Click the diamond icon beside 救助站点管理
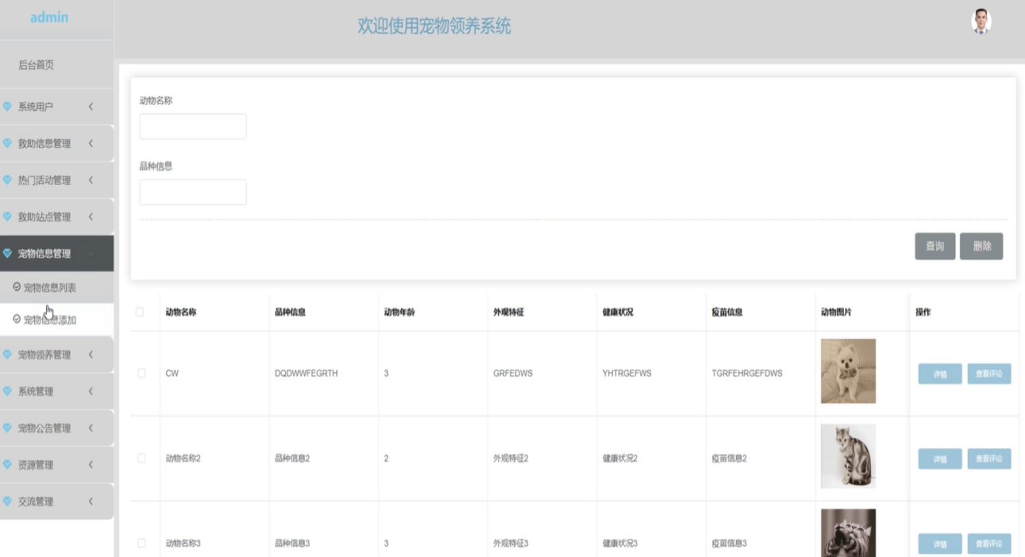This screenshot has height=557, width=1025. click(8, 217)
